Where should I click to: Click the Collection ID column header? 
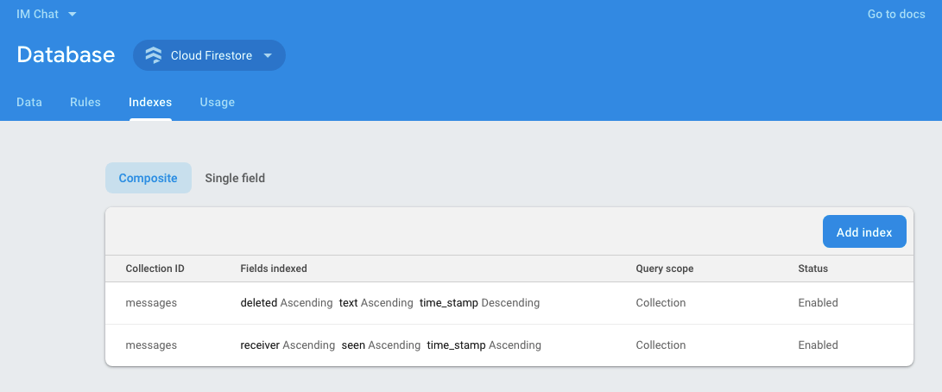pyautogui.click(x=155, y=269)
